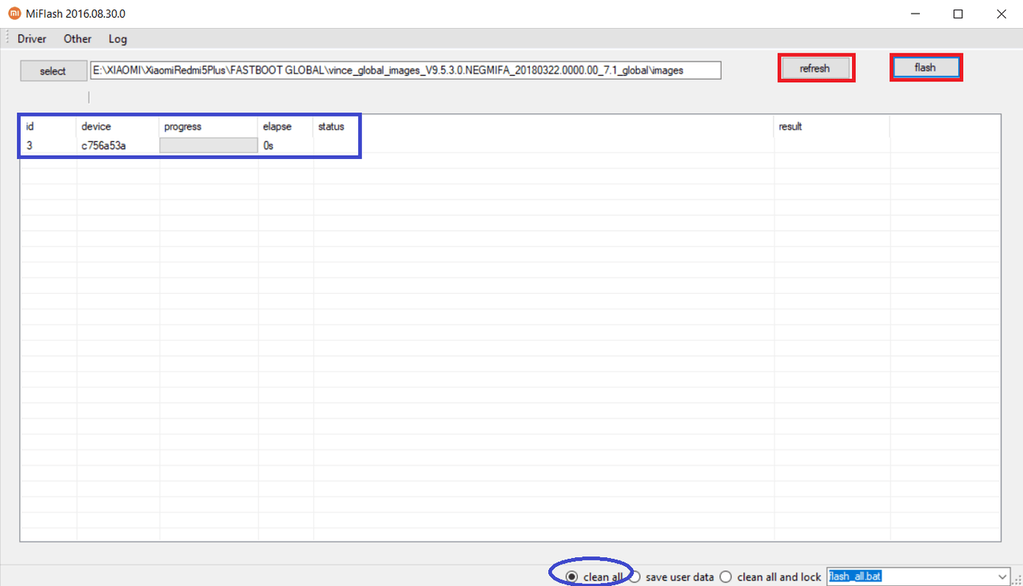
Task: Click the select button to browse folder
Action: point(53,71)
